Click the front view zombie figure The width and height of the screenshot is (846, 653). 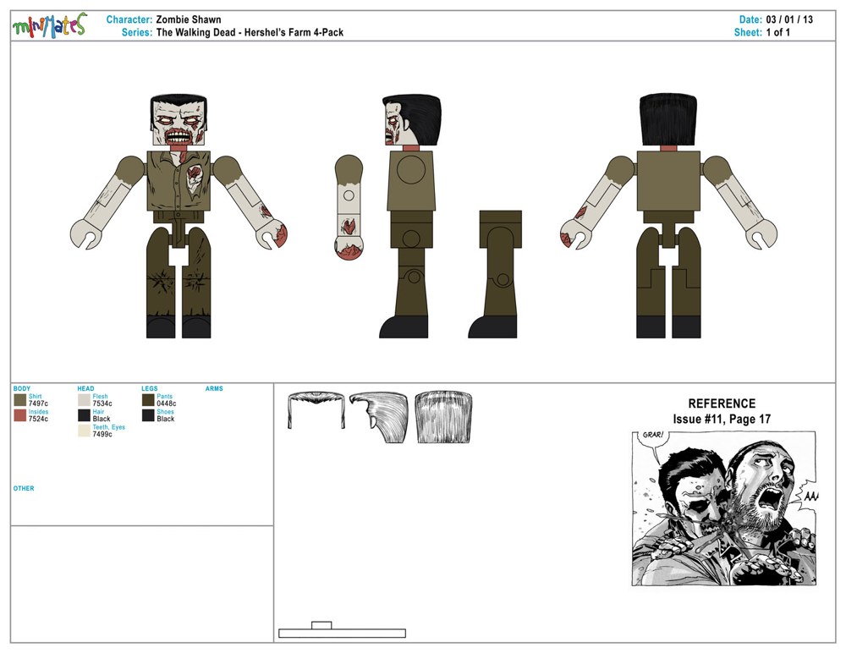[179, 217]
